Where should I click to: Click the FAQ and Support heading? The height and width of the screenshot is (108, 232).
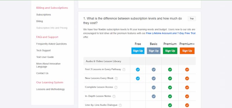point(47,37)
